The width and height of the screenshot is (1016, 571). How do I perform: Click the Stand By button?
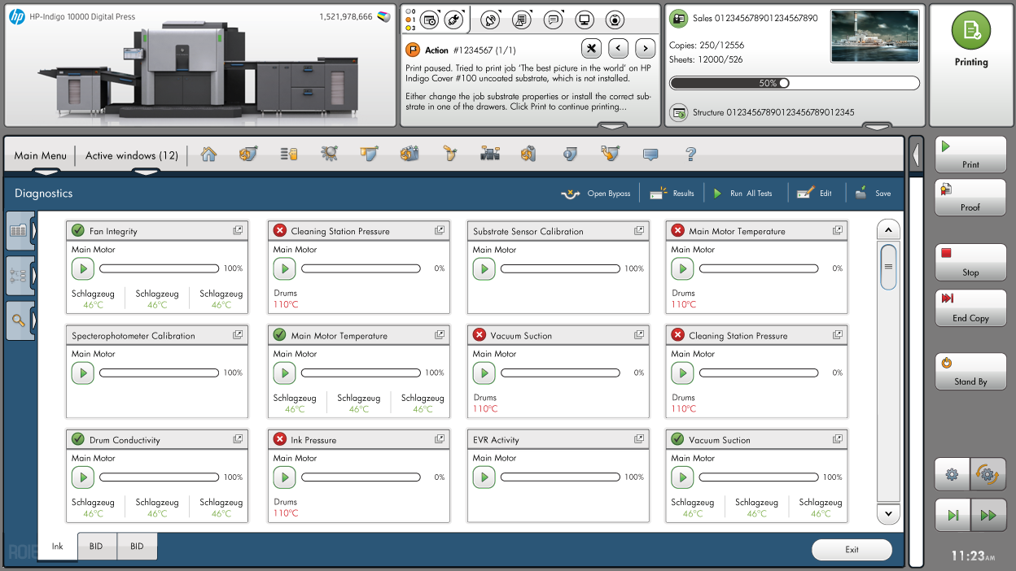click(970, 372)
